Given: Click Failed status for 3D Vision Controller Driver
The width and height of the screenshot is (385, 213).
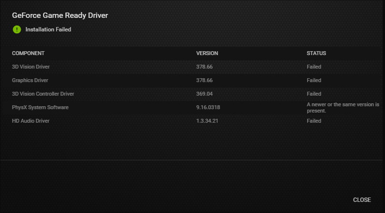Looking at the screenshot, I should click(314, 94).
